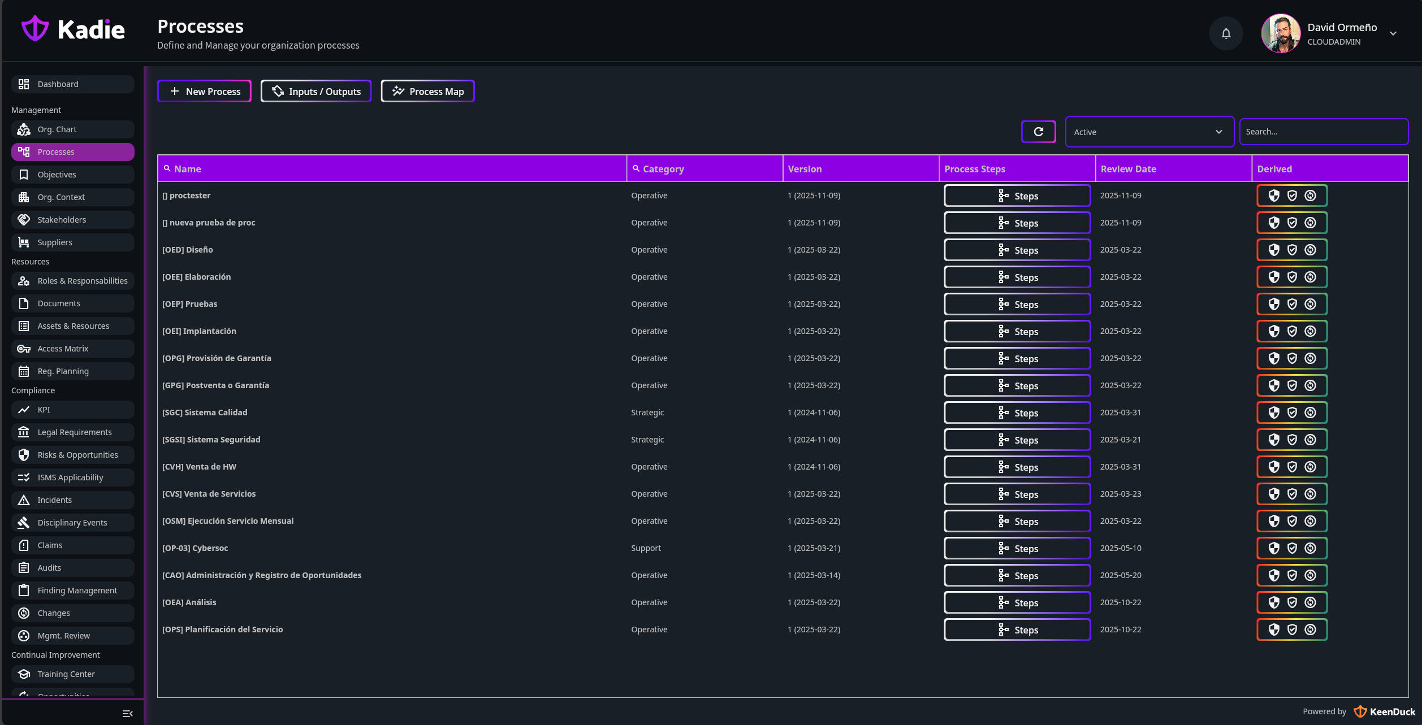Collapse sidebar using bottom menu icon

point(128,714)
